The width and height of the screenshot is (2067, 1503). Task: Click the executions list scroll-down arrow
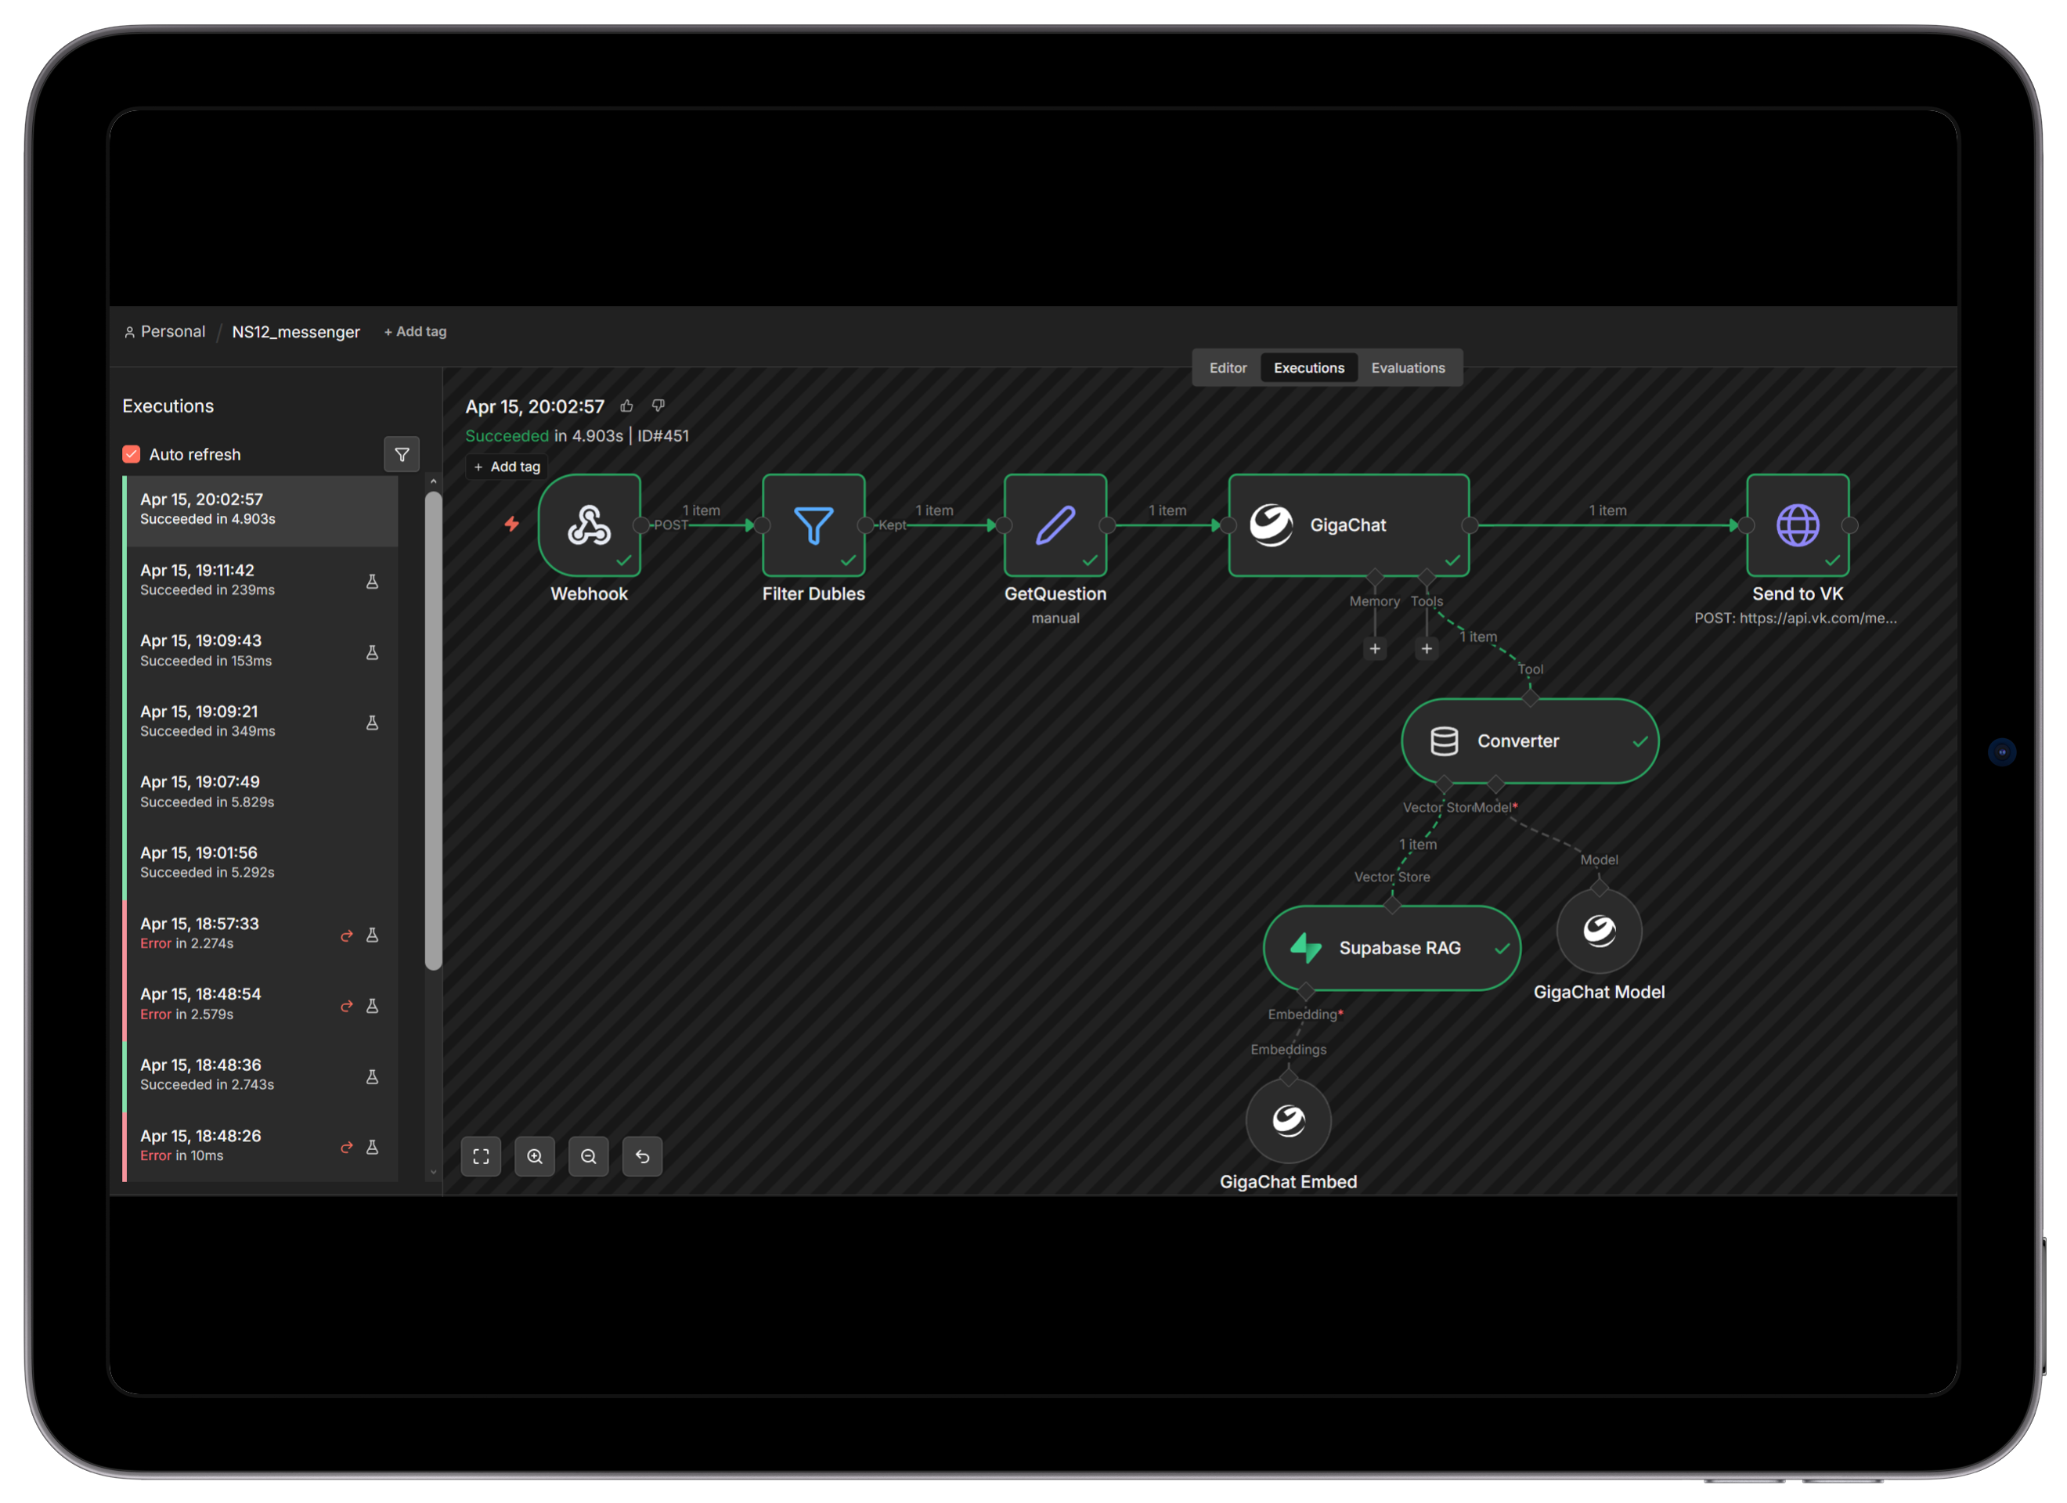[x=434, y=1173]
